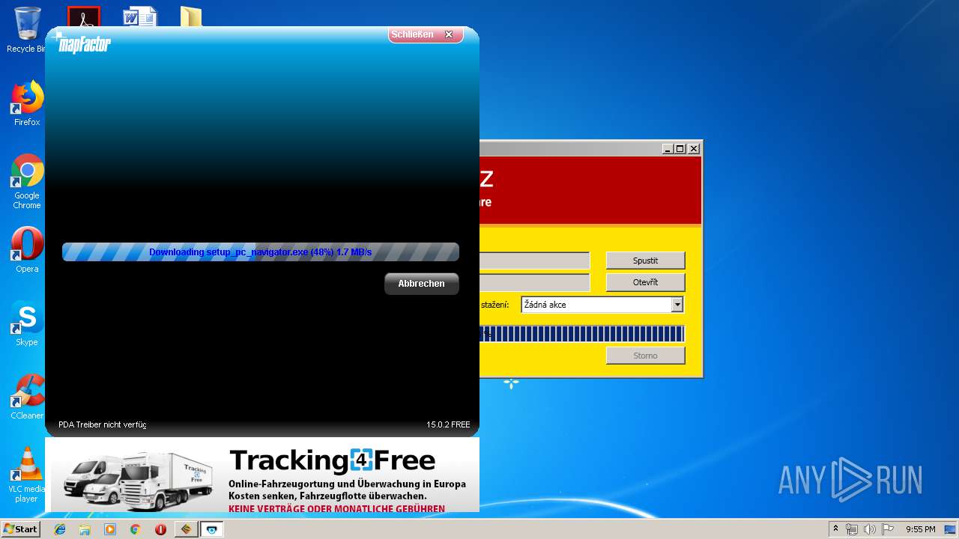Open the Tracking4Free banner advertisement

[262, 475]
